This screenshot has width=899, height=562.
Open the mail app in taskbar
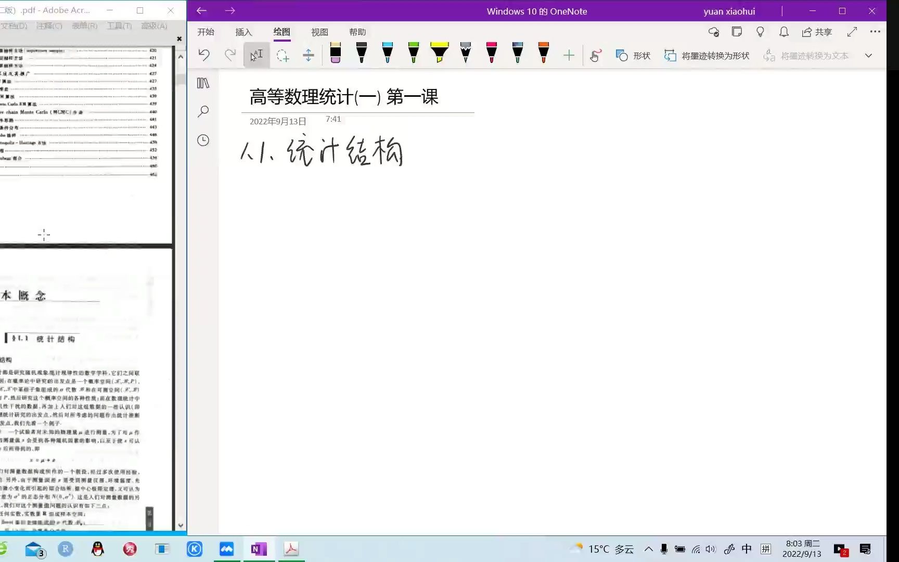click(34, 549)
